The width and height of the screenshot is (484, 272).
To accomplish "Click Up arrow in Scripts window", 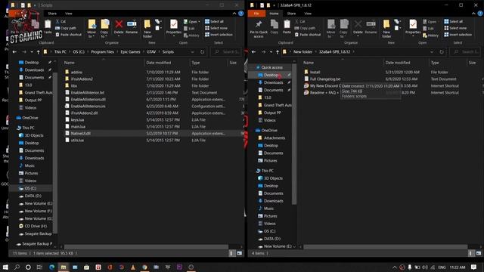I will (38, 52).
